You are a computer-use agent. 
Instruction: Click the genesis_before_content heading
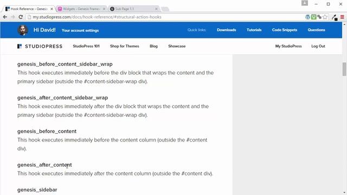pyautogui.click(x=47, y=131)
